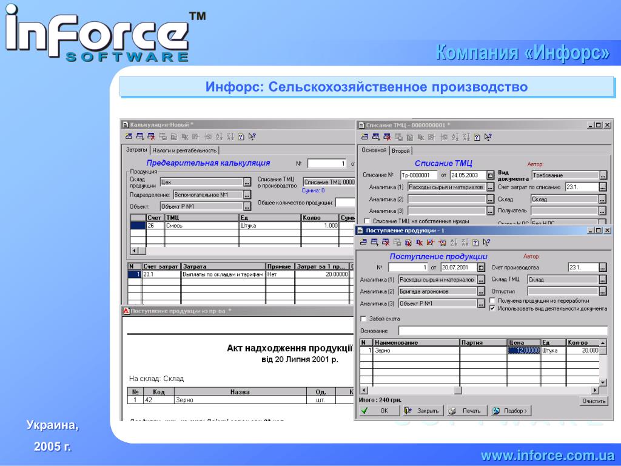
Task: Click sort descending icon in Поступление продукции toolbar
Action: coord(465,243)
